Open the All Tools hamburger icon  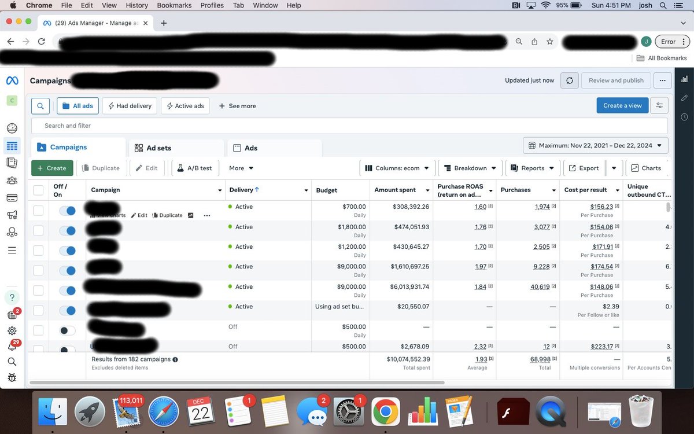[12, 249]
